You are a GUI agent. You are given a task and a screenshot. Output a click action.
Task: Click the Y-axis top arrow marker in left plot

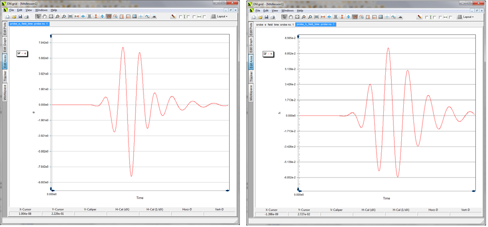tap(51, 35)
